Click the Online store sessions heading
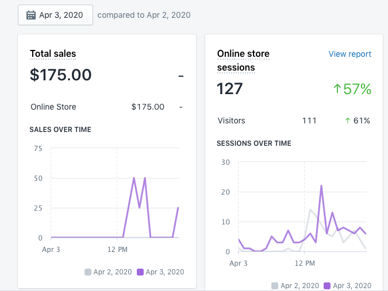 (x=243, y=60)
